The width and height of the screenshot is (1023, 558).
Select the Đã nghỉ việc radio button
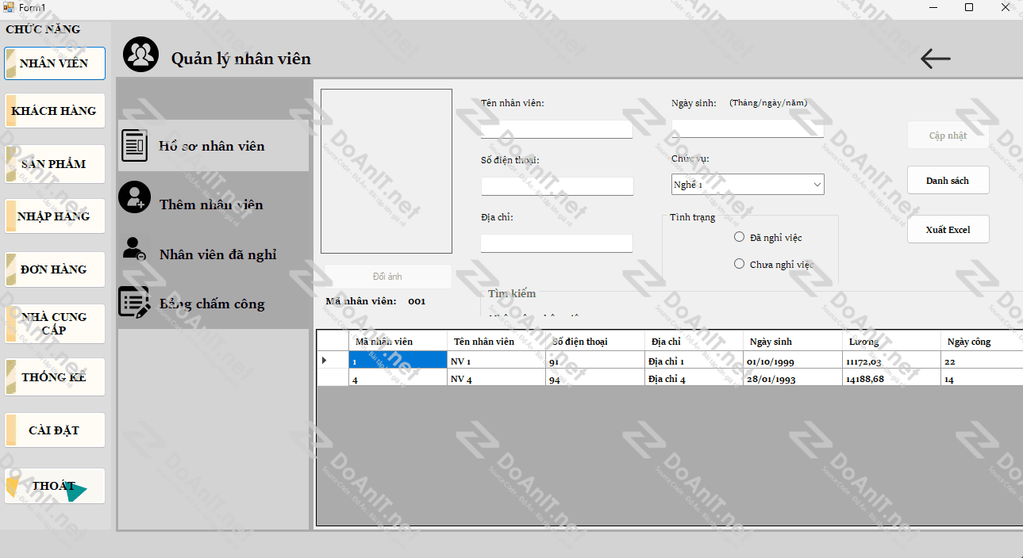point(740,237)
